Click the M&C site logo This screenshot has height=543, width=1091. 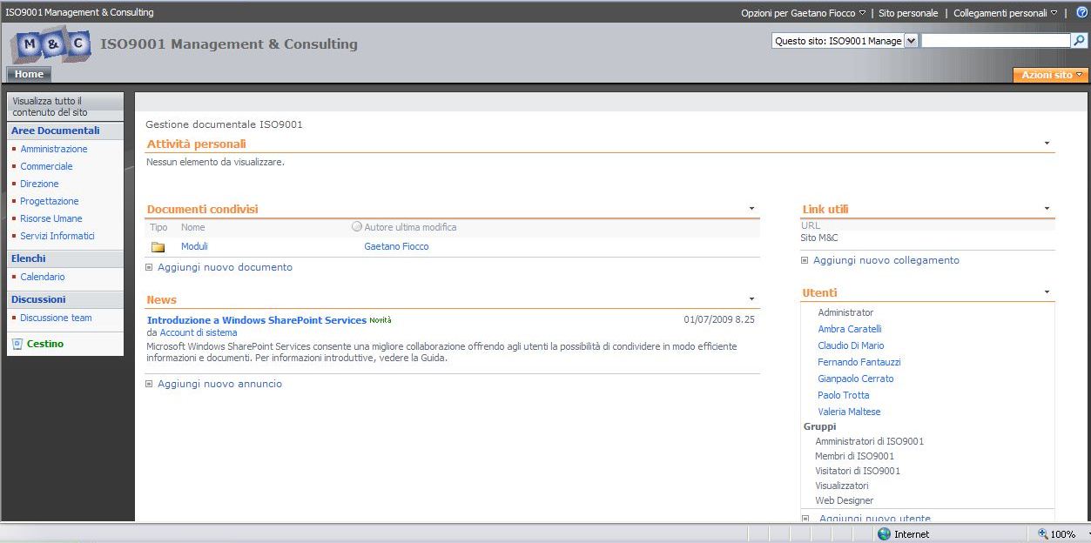51,44
